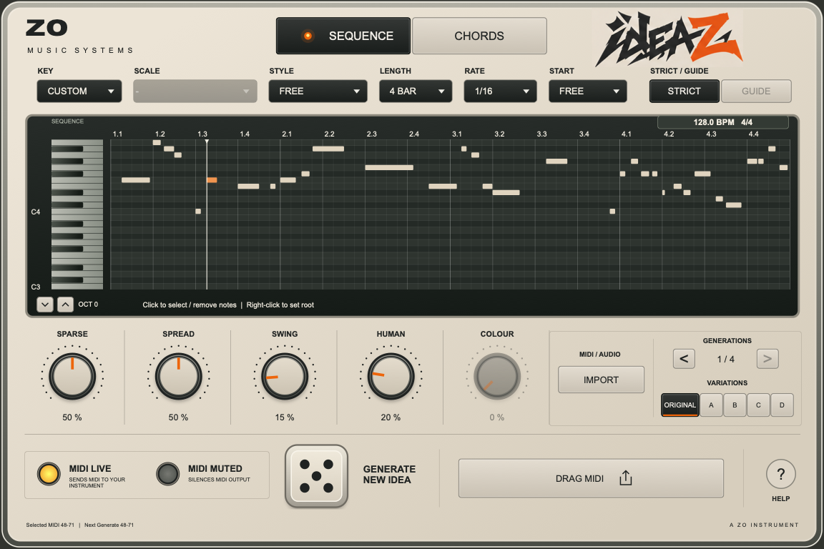This screenshot has width=824, height=549.
Task: Switch to the CHORDS tab
Action: pos(479,36)
